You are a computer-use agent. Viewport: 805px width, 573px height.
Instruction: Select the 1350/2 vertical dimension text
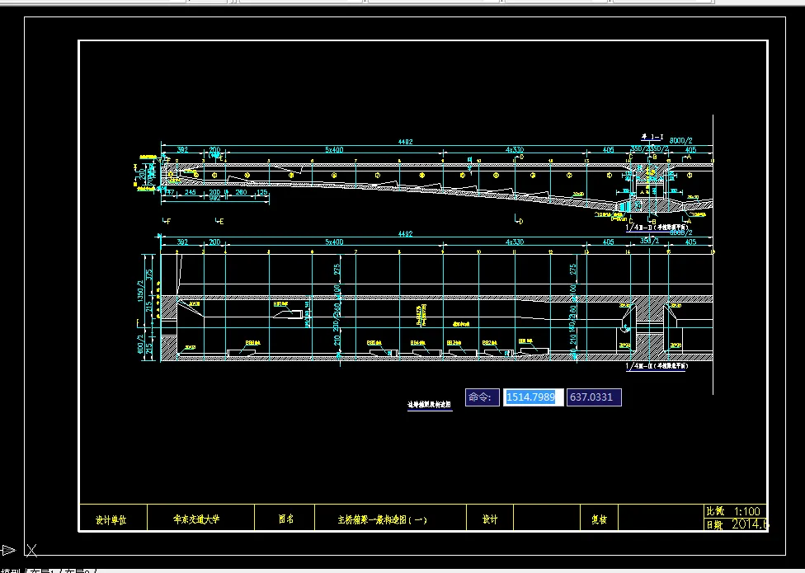point(140,291)
